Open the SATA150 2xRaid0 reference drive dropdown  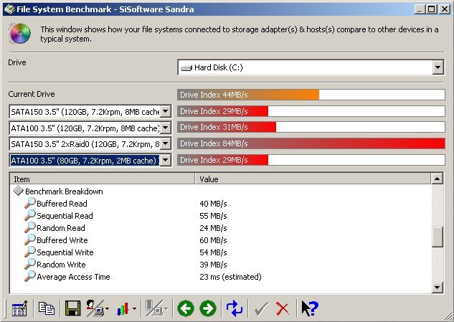[x=166, y=144]
